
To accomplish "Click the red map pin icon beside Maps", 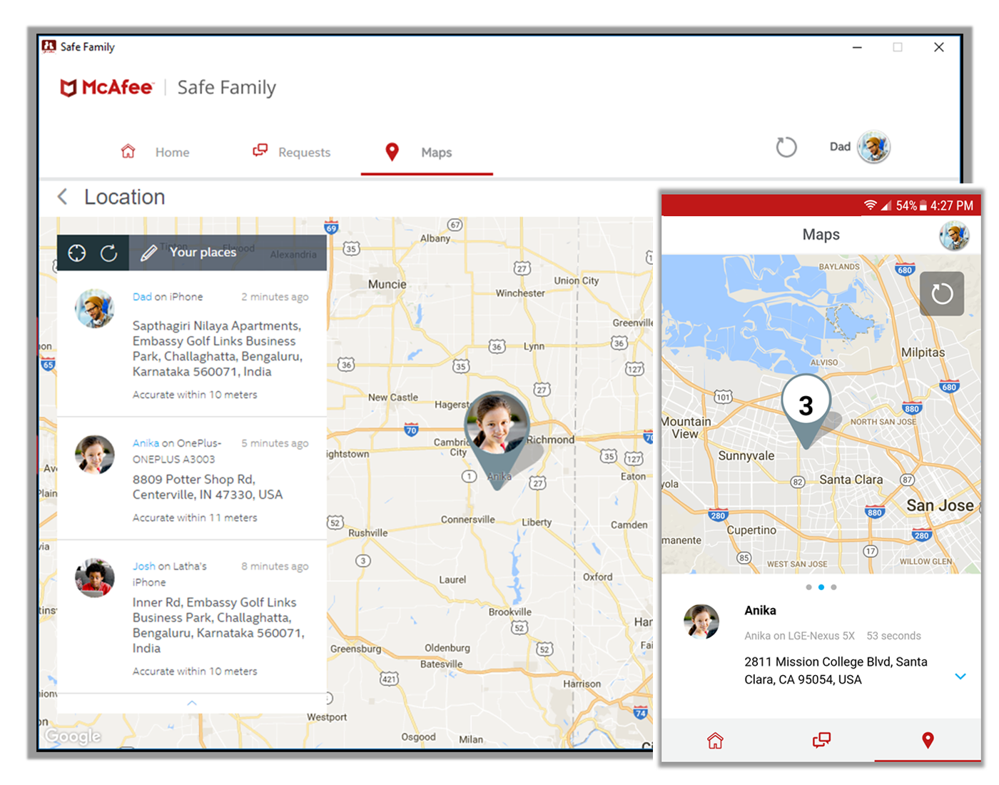I will pyautogui.click(x=392, y=151).
